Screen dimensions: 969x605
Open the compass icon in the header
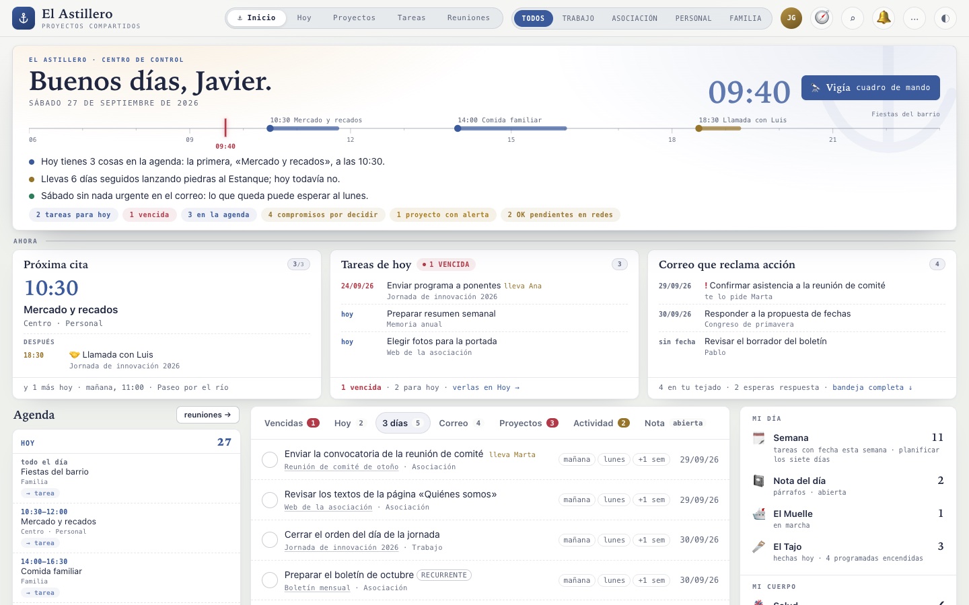point(822,18)
